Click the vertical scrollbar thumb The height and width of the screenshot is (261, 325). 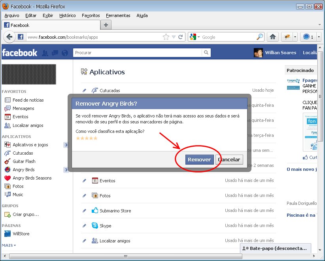point(320,96)
